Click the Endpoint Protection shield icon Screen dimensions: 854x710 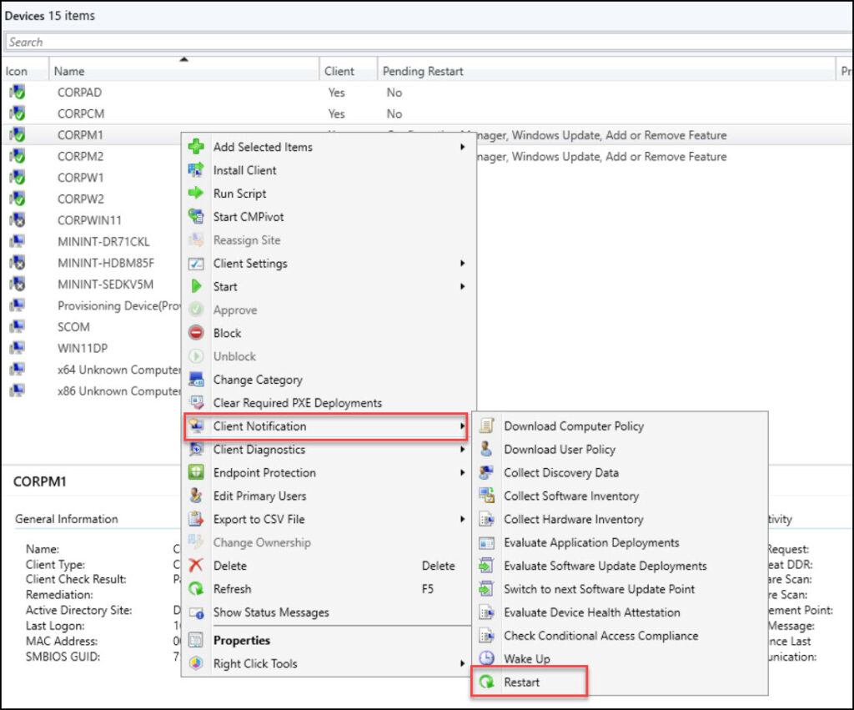tap(196, 472)
